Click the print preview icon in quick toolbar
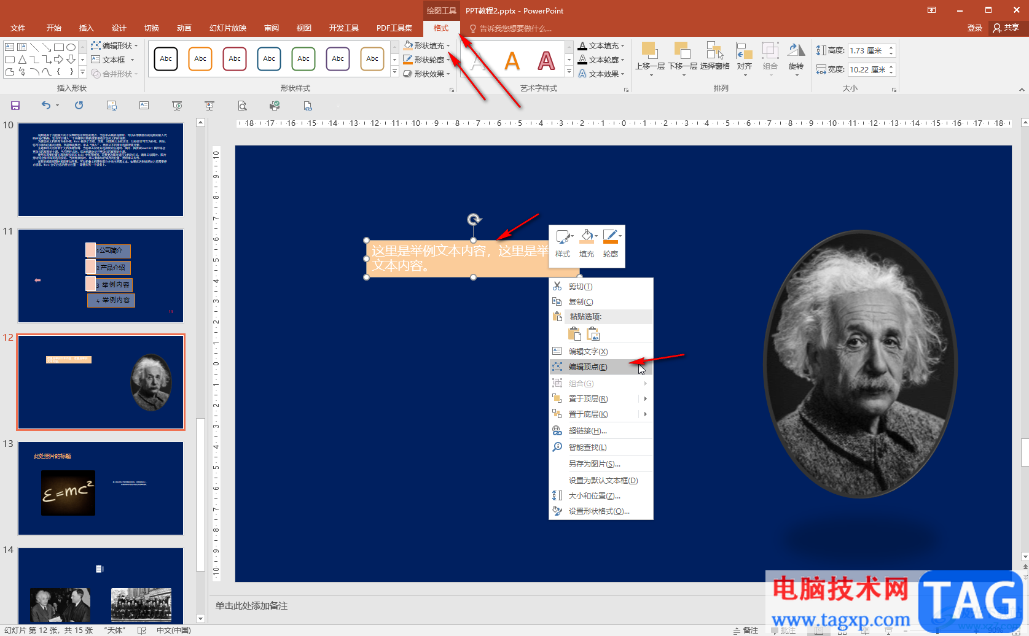This screenshot has width=1029, height=636. pyautogui.click(x=243, y=106)
